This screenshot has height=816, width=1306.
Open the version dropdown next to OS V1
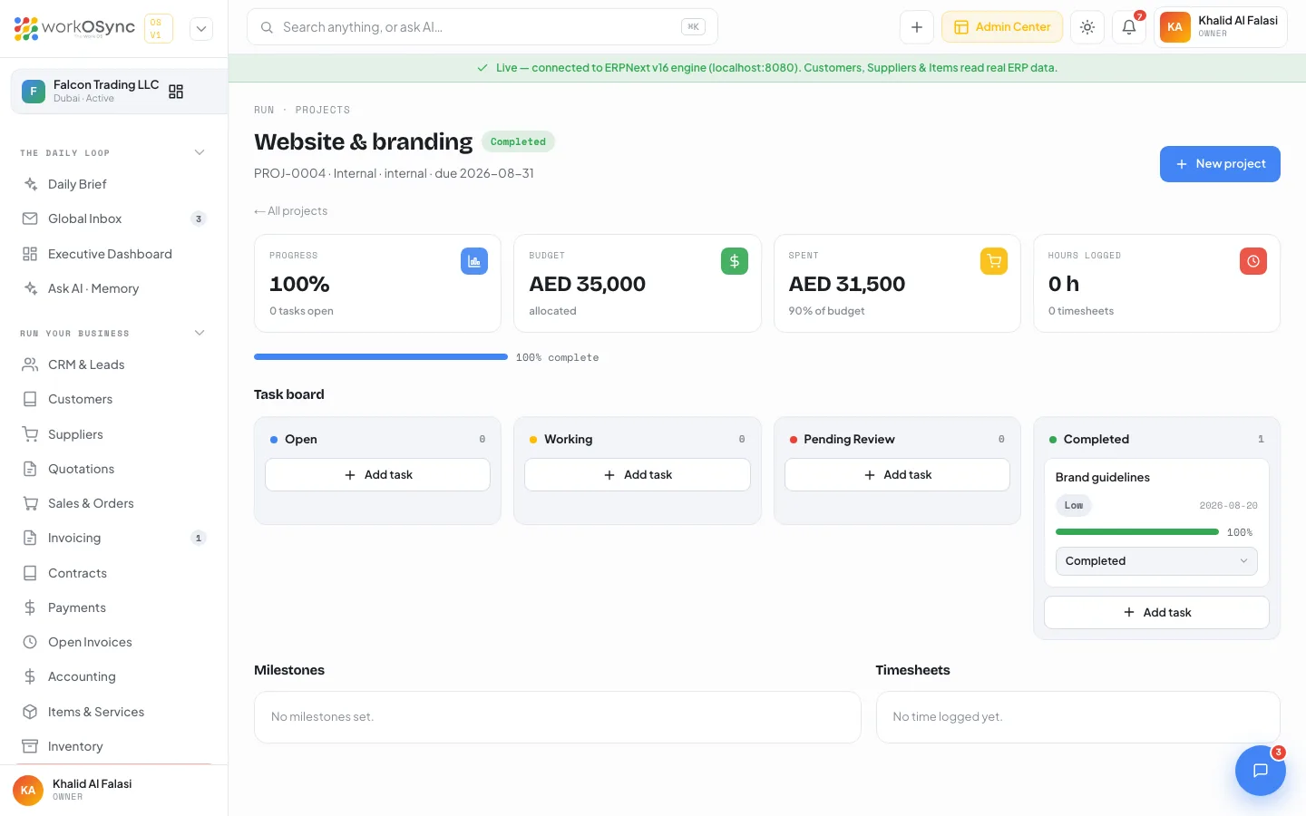(x=201, y=29)
